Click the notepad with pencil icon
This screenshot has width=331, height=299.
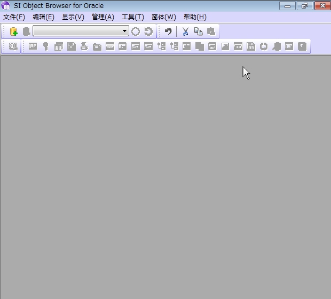click(x=72, y=46)
